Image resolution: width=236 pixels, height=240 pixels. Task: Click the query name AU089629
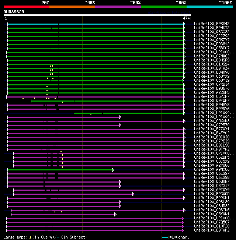[14, 12]
